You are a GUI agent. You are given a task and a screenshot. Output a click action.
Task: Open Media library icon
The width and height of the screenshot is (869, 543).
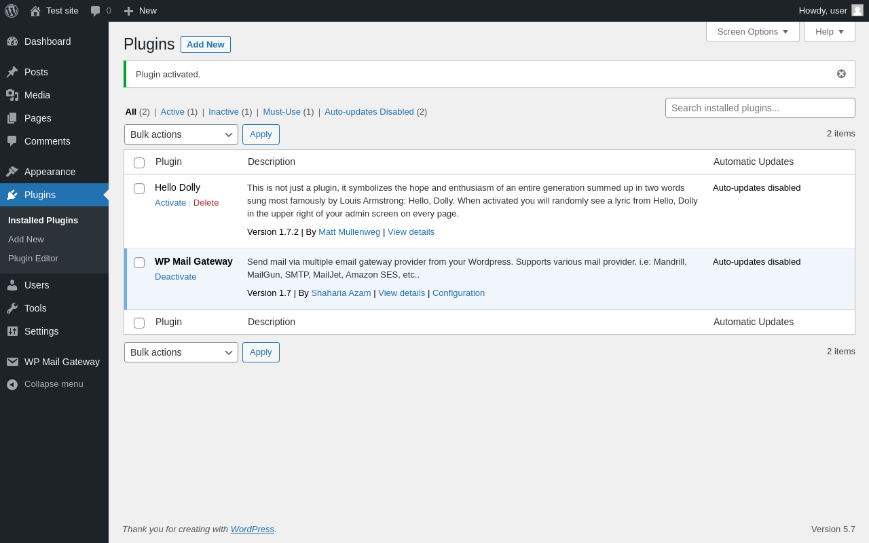click(12, 95)
